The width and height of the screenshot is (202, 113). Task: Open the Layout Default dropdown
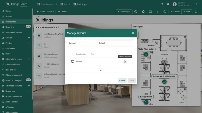[116, 43]
